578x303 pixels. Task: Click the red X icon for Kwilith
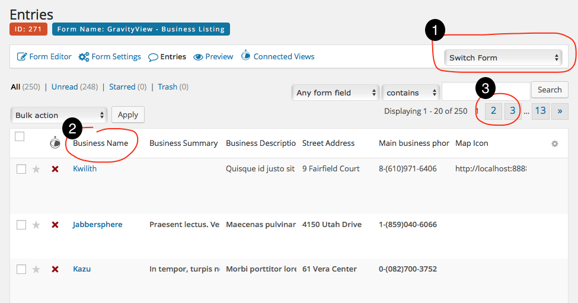click(55, 169)
